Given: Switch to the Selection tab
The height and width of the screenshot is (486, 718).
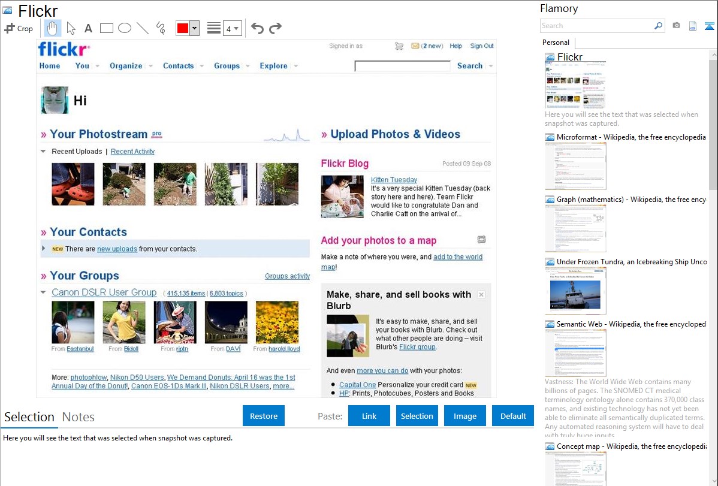Looking at the screenshot, I should [29, 417].
